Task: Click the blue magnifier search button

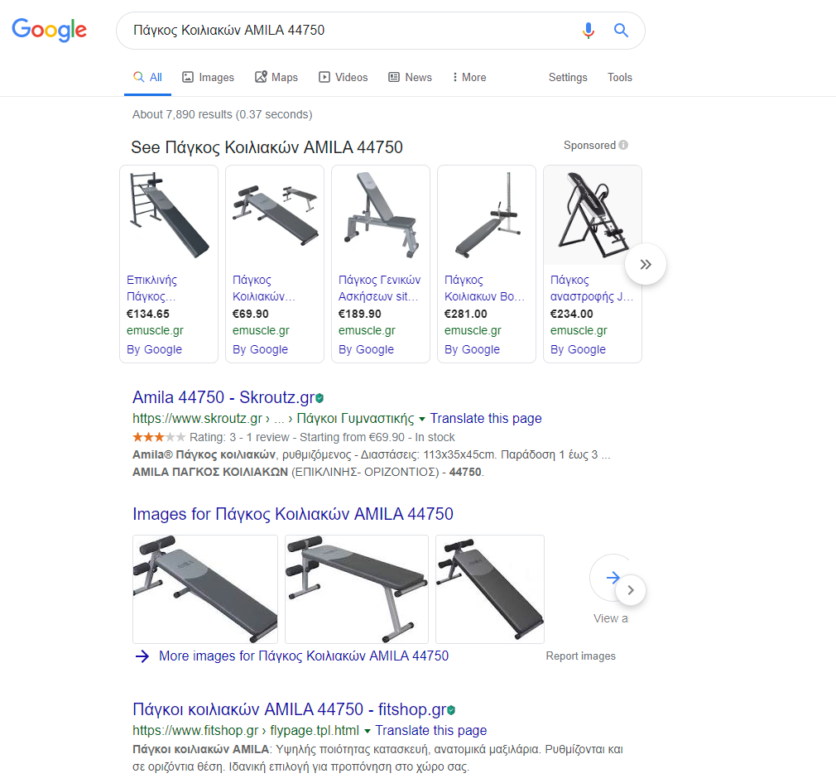Action: pyautogui.click(x=621, y=31)
